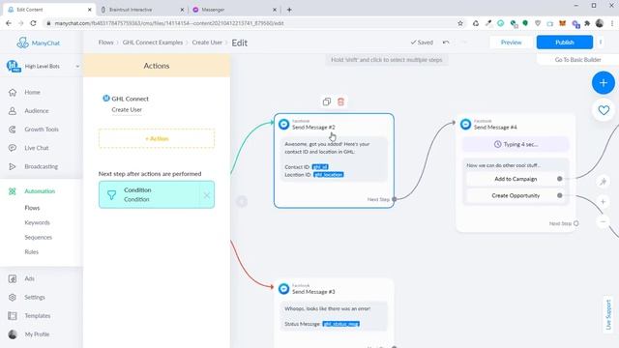Open My Profile avatar

click(13, 334)
